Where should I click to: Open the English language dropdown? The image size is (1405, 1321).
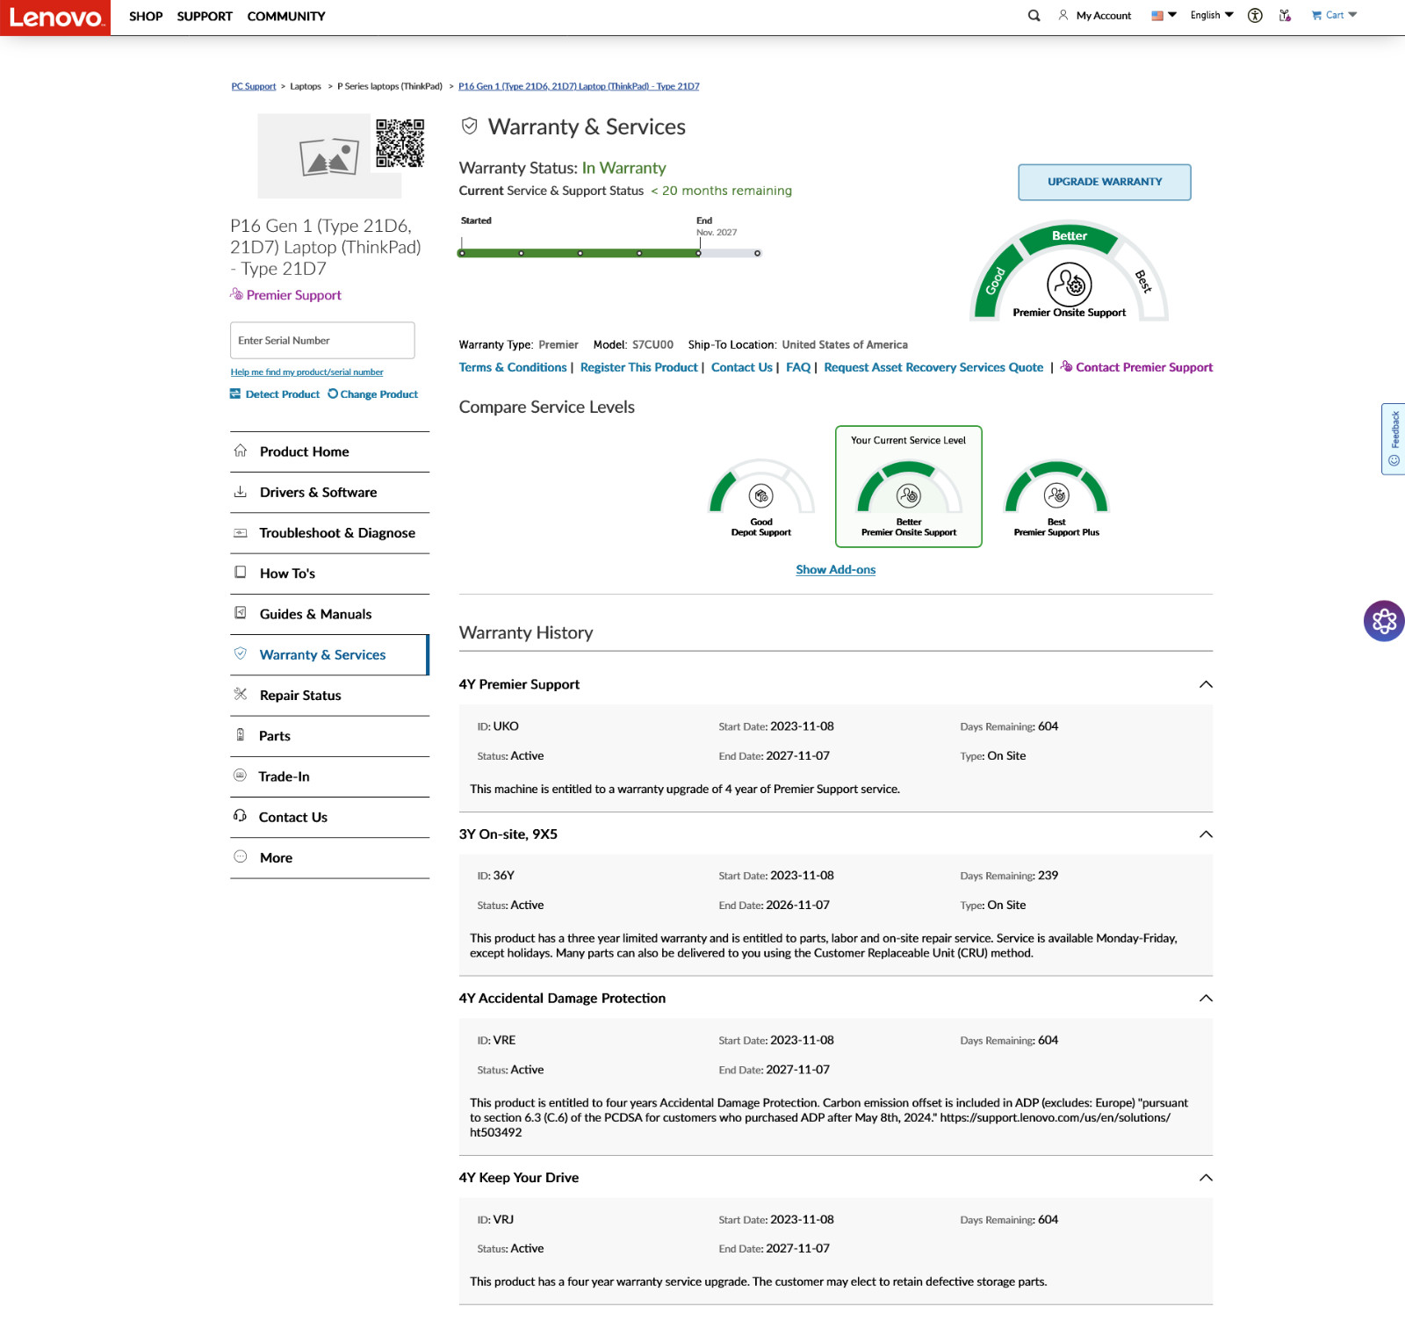(x=1212, y=16)
